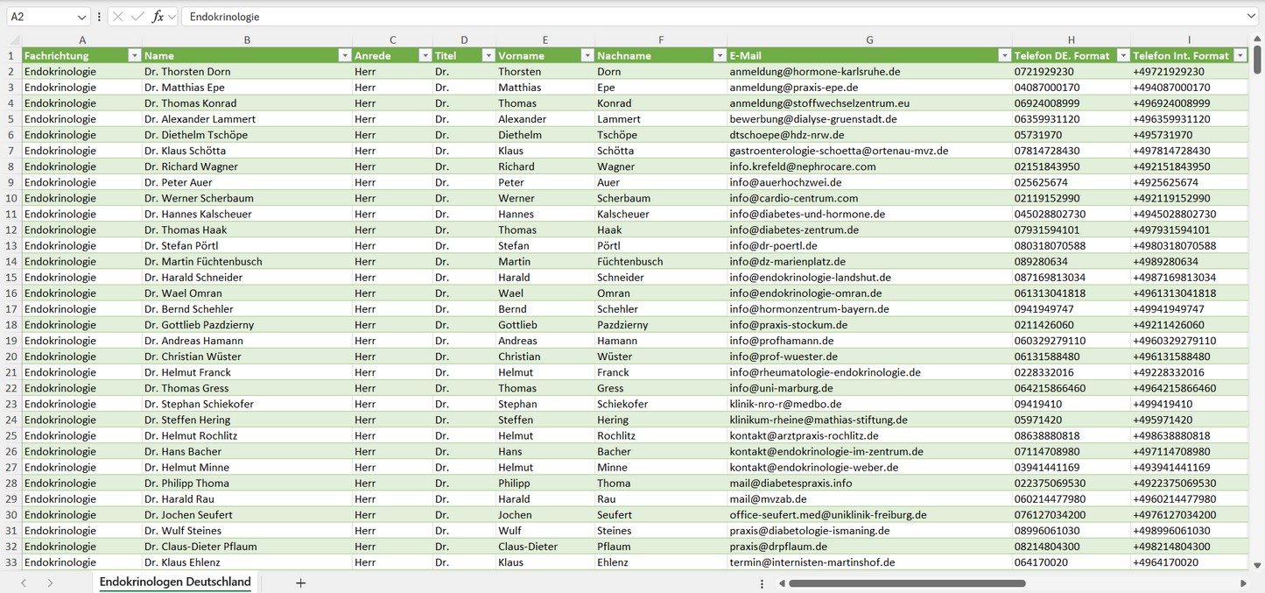This screenshot has width=1265, height=593.
Task: Click the previous sheet navigation arrow
Action: [x=24, y=582]
